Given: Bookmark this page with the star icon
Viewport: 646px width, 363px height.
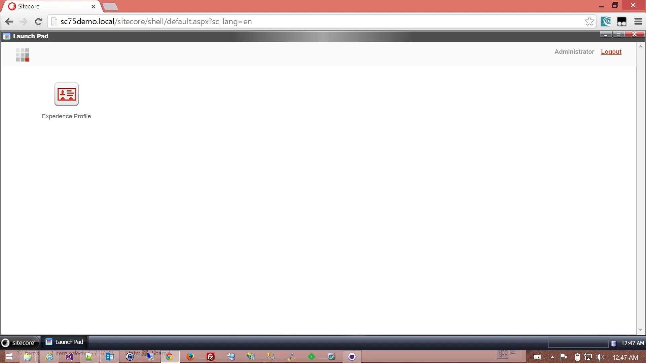Looking at the screenshot, I should [589, 22].
